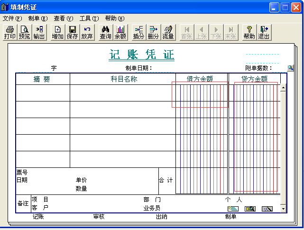The height and width of the screenshot is (230, 304).
Task: Click first row 科目名称 (Account name) cell
Action: click(x=123, y=93)
